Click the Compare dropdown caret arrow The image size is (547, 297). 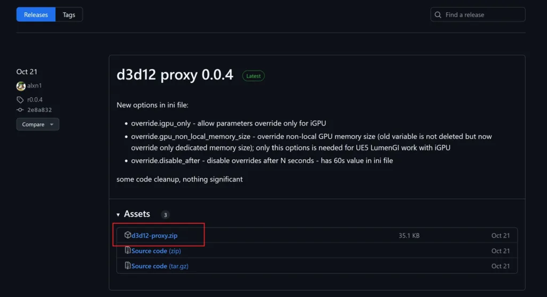click(52, 124)
